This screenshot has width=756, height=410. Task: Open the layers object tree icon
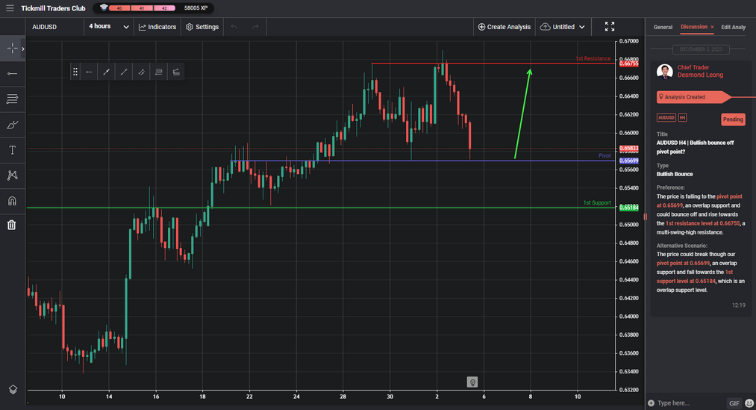[13, 389]
